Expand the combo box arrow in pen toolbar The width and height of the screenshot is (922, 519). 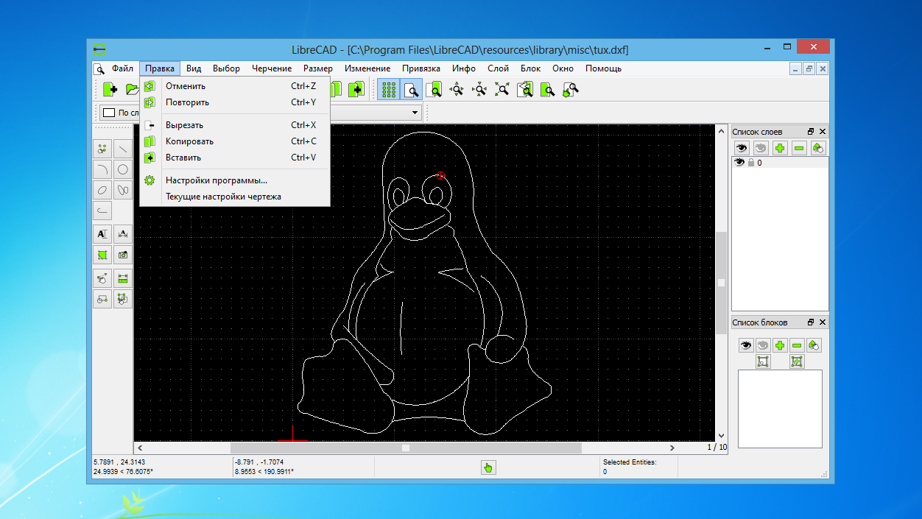tap(415, 113)
